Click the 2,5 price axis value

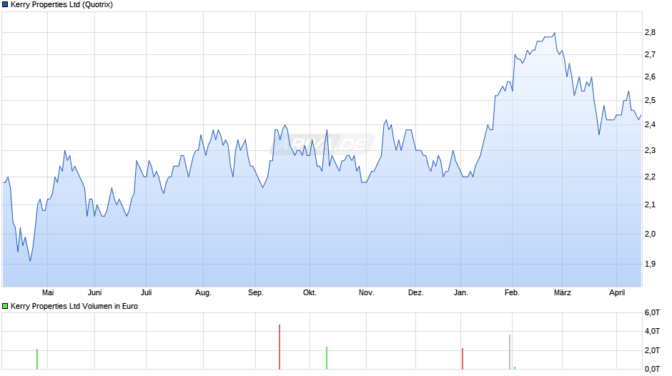[650, 100]
